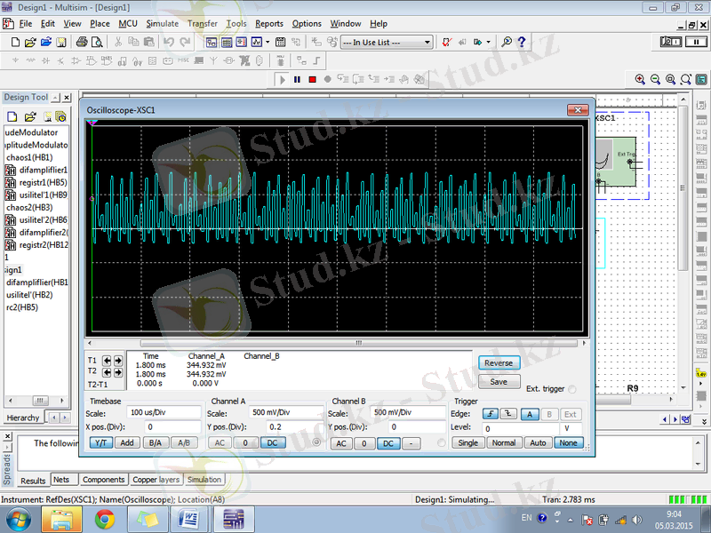Switch to the Components tab
Viewport: 711px width, 533px height.
(x=103, y=480)
